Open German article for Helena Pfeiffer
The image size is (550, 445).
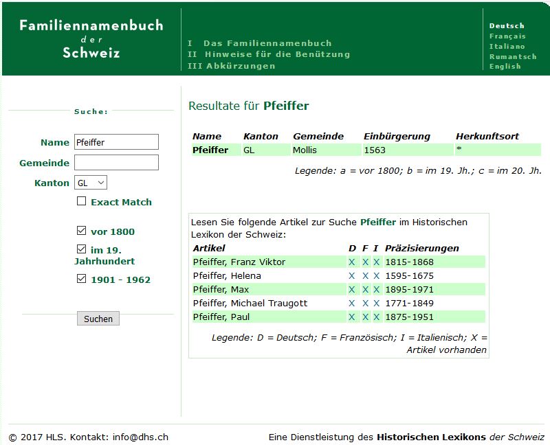point(352,276)
